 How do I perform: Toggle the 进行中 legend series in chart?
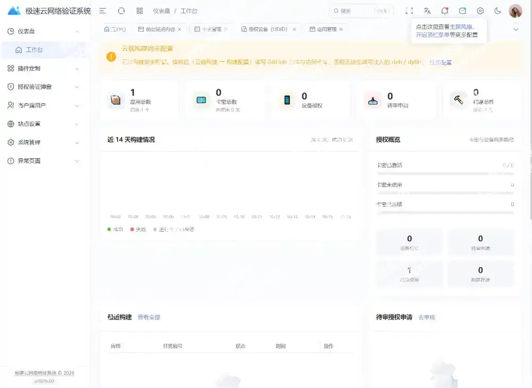tap(174, 230)
